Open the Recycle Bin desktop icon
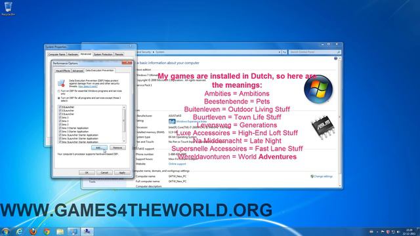Viewport: 420px width, 236px height. (8, 9)
